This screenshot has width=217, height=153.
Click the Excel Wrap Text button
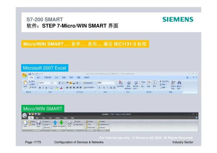point(88,83)
